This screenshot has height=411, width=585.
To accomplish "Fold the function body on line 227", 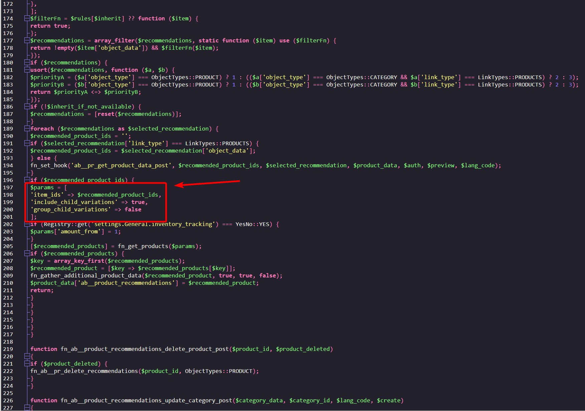I will coord(27,408).
